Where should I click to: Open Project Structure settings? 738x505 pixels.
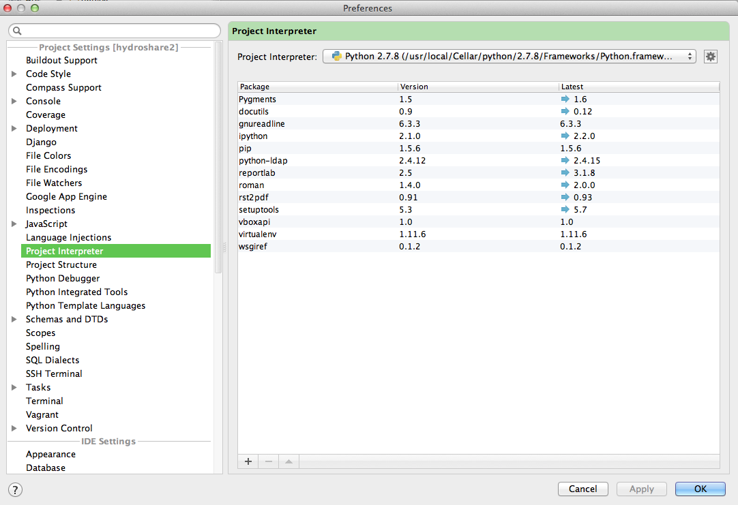(61, 264)
